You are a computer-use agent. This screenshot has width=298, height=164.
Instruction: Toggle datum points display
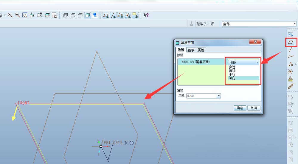tap(120, 15)
